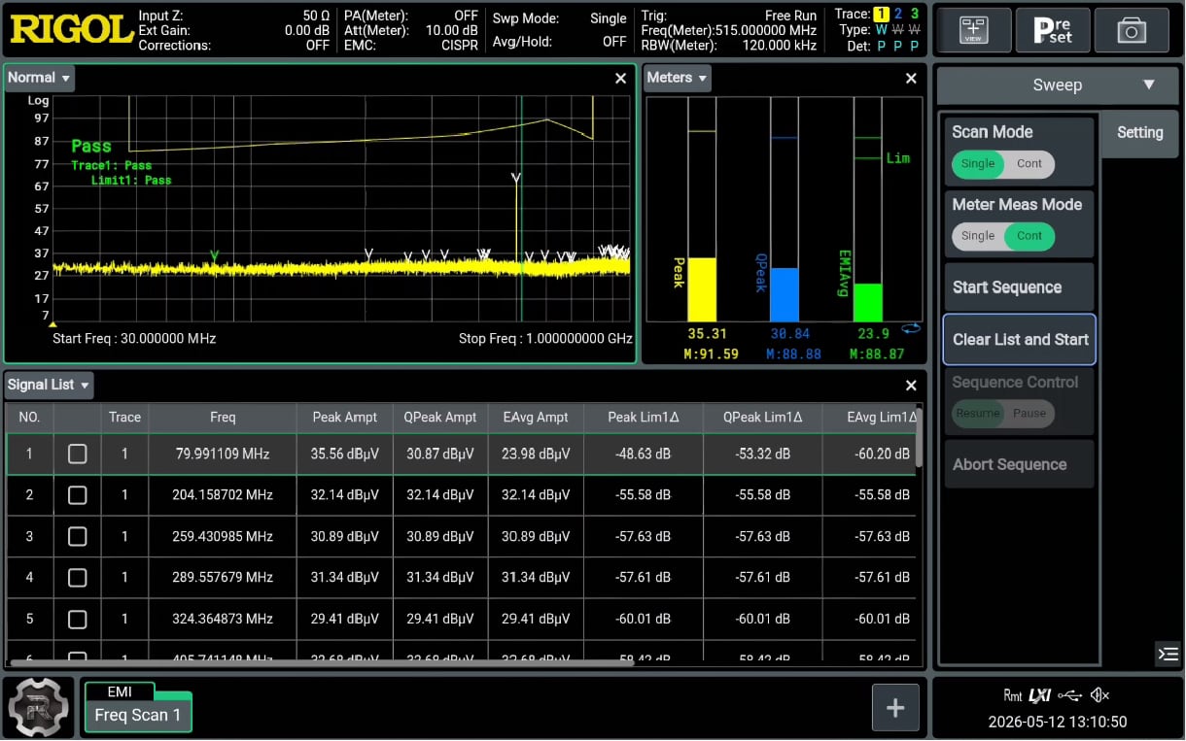Click the green EMIAvg meter bar
The width and height of the screenshot is (1186, 741).
(x=868, y=303)
